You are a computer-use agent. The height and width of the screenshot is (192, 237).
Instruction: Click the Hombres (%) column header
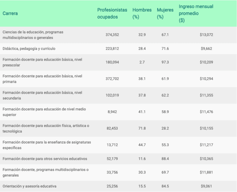coord(142,13)
